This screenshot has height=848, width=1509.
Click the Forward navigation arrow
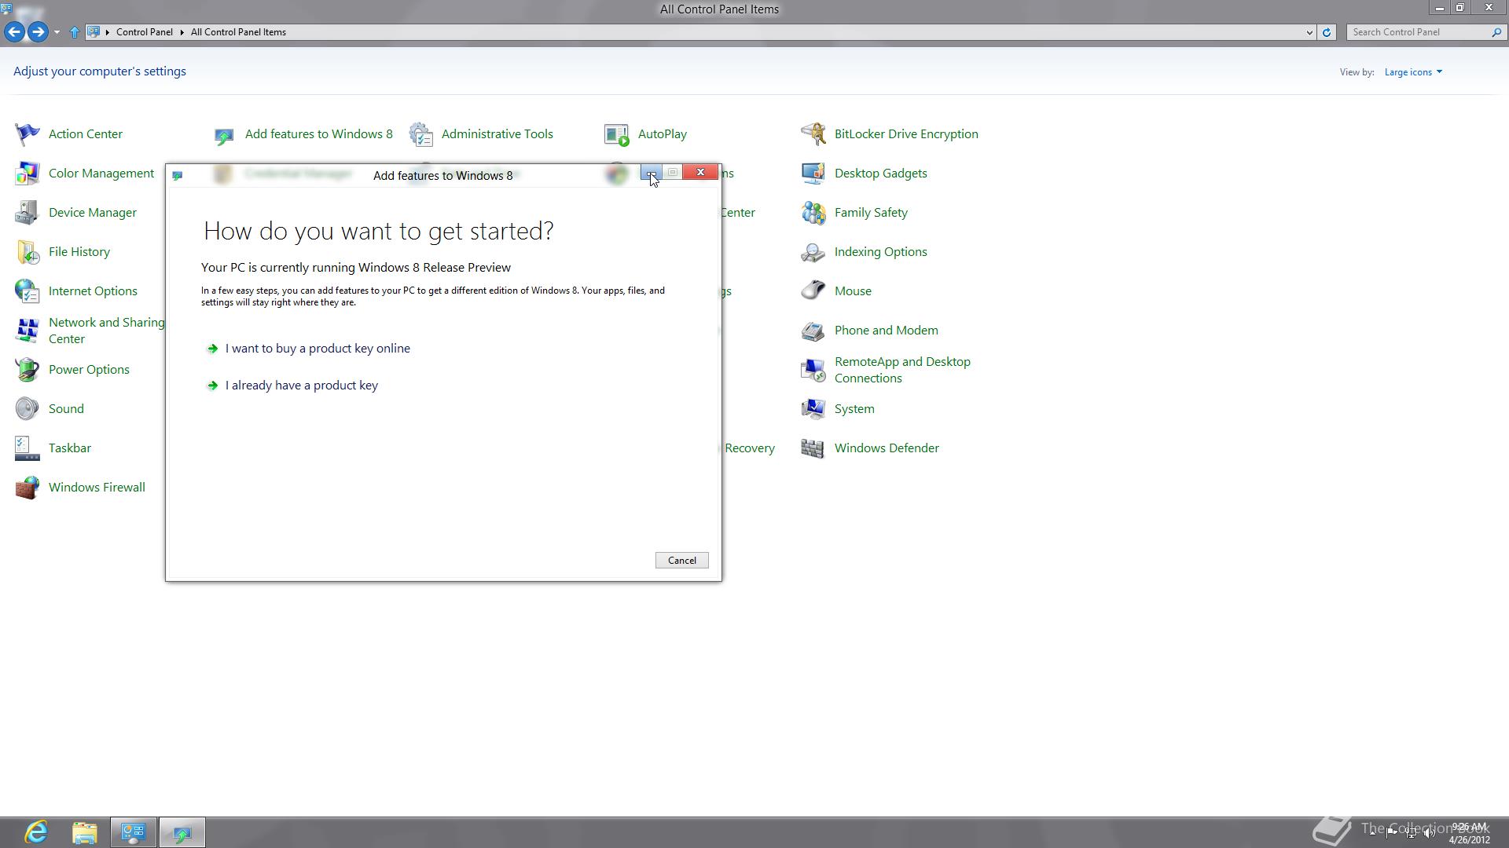(x=37, y=32)
